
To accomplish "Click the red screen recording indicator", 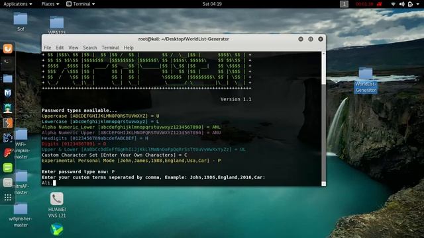I will 369,4.
